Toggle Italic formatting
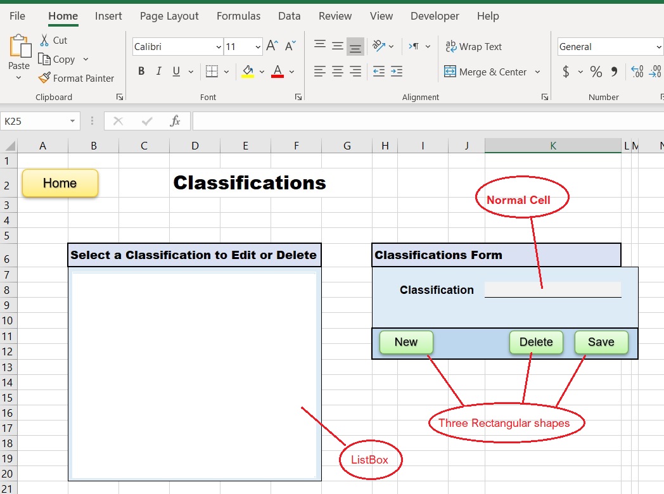The width and height of the screenshot is (664, 494). coord(159,71)
